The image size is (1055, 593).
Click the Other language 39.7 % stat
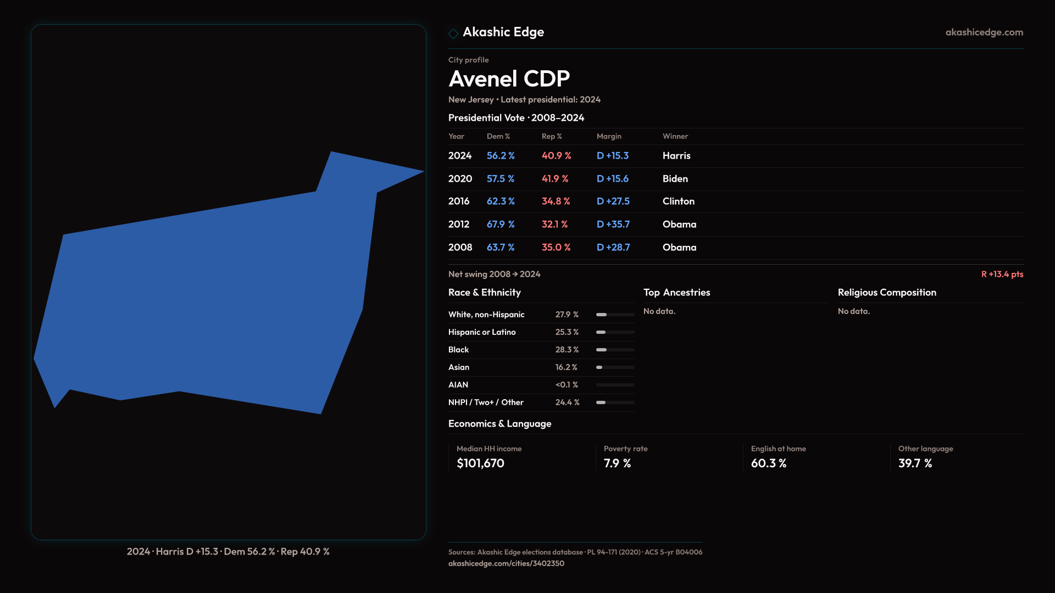pyautogui.click(x=915, y=463)
